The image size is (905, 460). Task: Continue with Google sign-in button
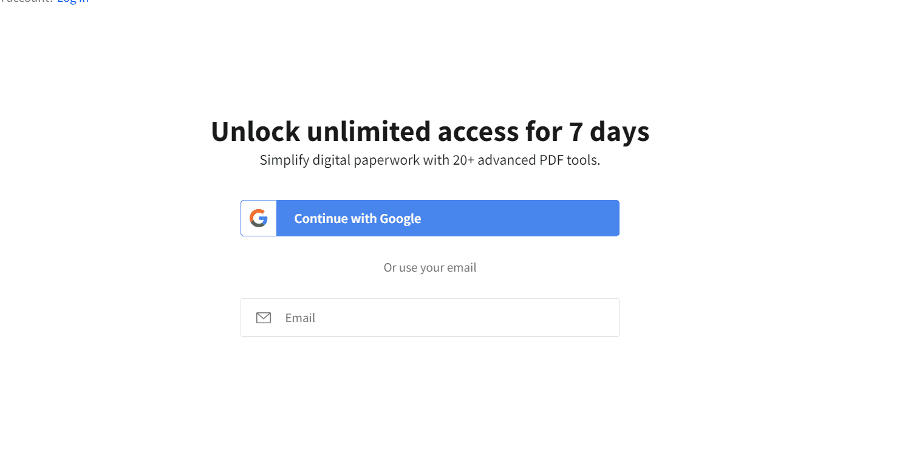pyautogui.click(x=430, y=218)
